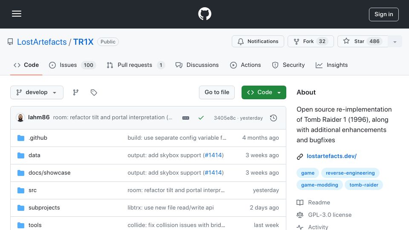Click the tools folder icon
The width and height of the screenshot is (409, 230).
21,225
